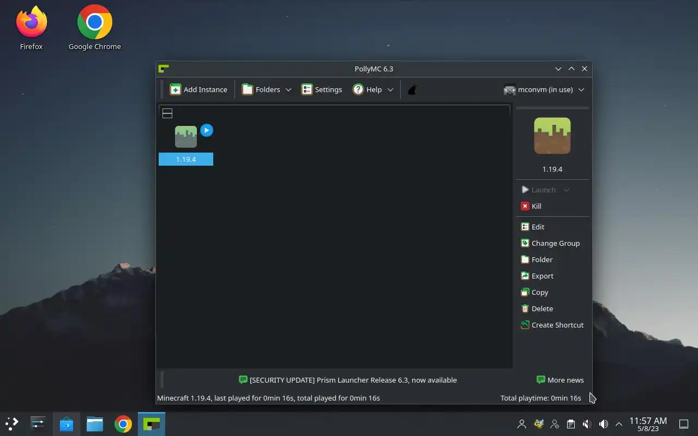Open file manager in taskbar

(95, 423)
